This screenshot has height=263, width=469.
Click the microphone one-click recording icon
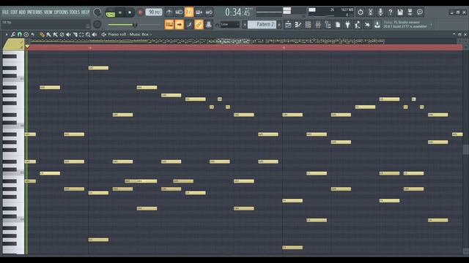[x=380, y=12]
